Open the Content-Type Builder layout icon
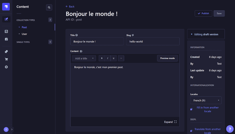The image size is (235, 134). (x=6, y=31)
